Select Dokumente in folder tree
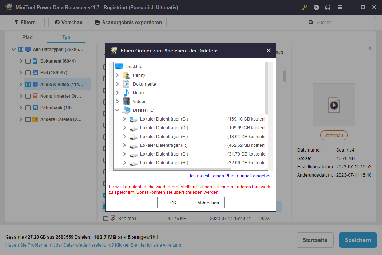The height and width of the screenshot is (255, 382). pyautogui.click(x=144, y=84)
